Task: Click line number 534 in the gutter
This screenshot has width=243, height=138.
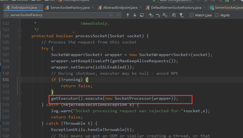Action: pyautogui.click(x=6, y=98)
